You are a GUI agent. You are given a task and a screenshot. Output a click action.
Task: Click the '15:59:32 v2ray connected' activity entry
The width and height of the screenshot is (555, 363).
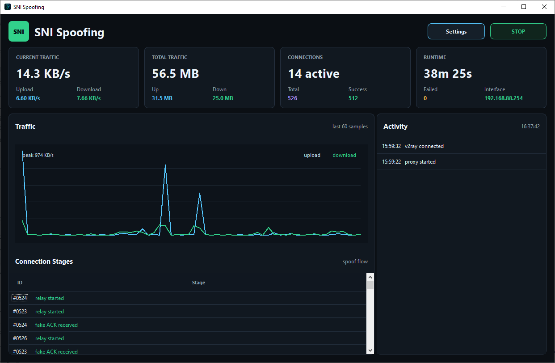click(x=462, y=146)
